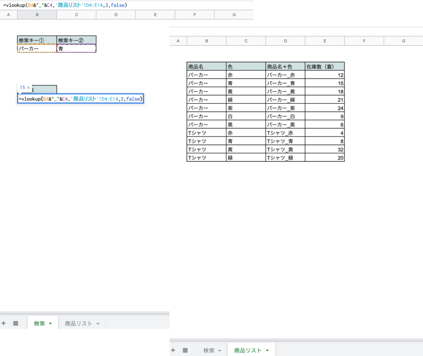This screenshot has width=423, height=356.
Task: Select column E header in right sheet
Action: point(325,41)
